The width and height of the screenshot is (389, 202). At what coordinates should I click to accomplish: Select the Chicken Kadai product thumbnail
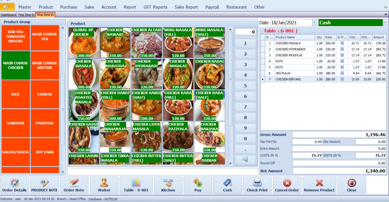pos(209,74)
